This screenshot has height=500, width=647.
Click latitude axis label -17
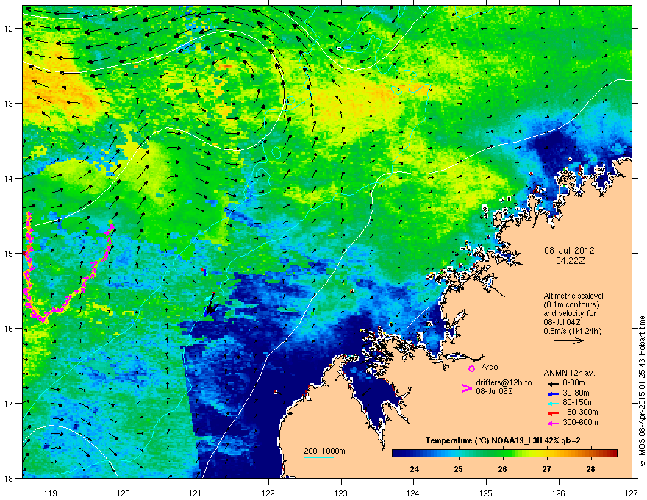(x=8, y=403)
